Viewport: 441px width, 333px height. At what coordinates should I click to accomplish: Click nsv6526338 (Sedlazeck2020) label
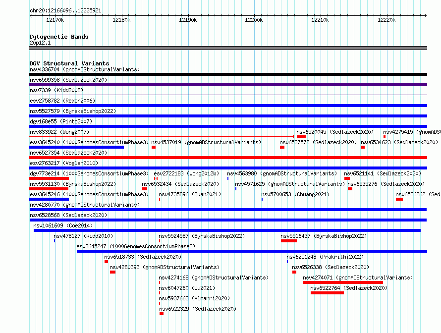tap(331, 267)
